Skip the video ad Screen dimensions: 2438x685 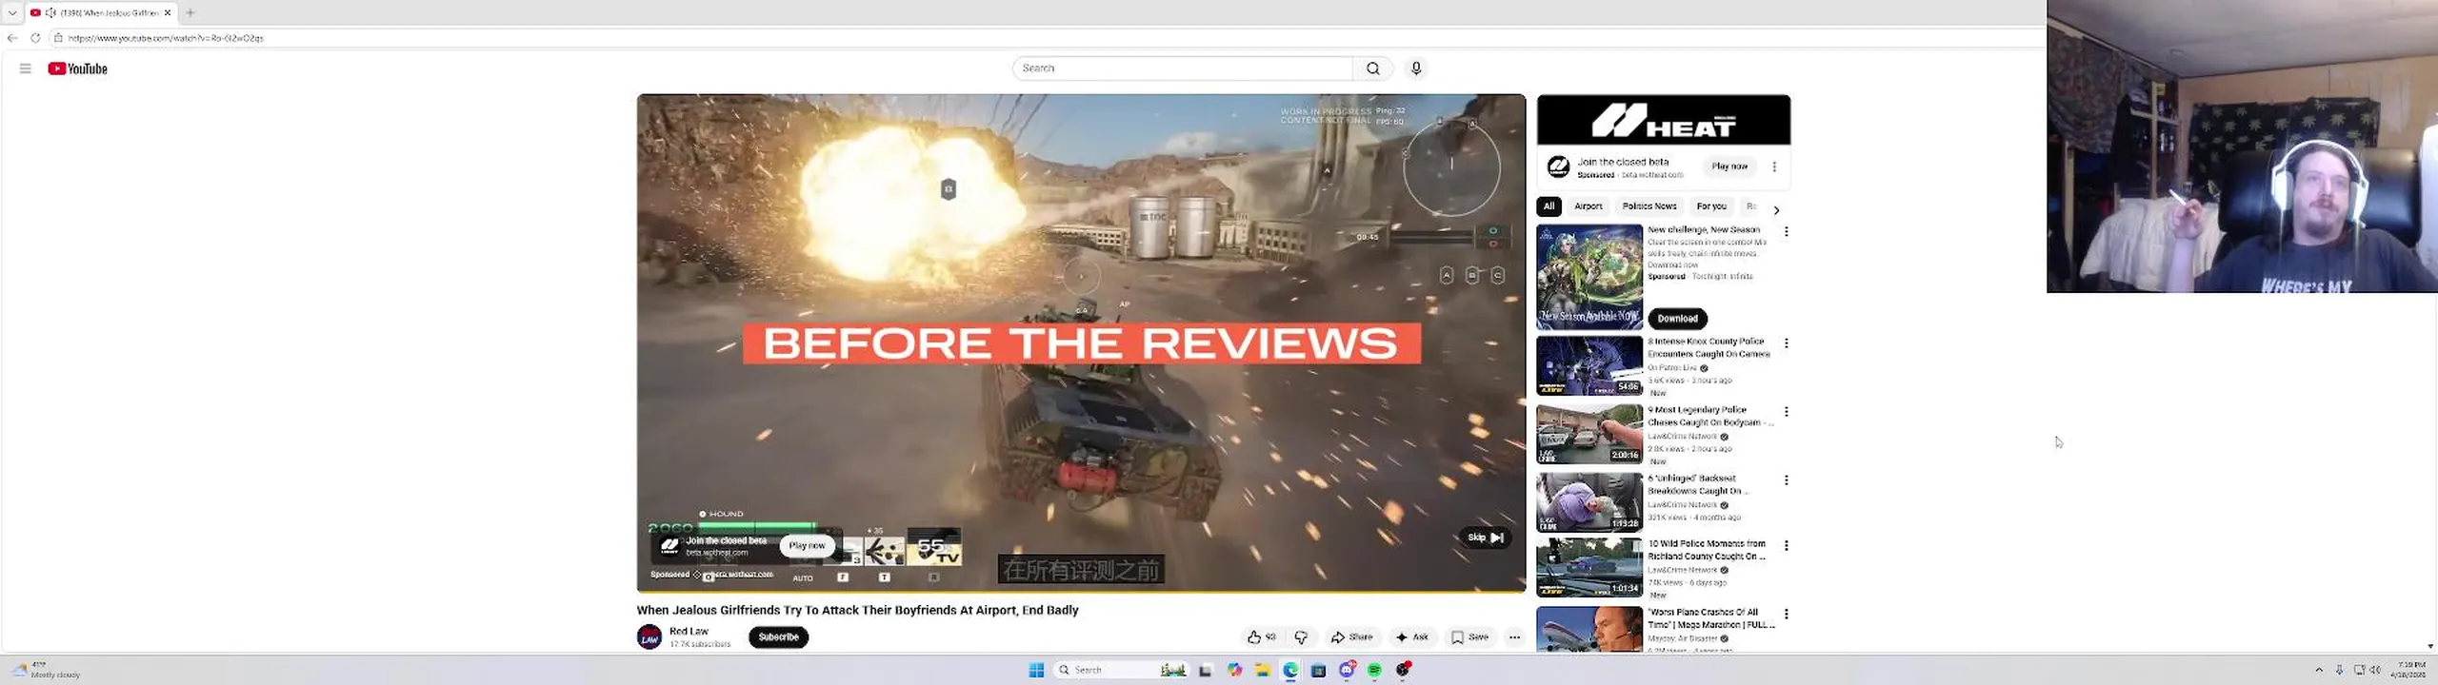(x=1485, y=538)
